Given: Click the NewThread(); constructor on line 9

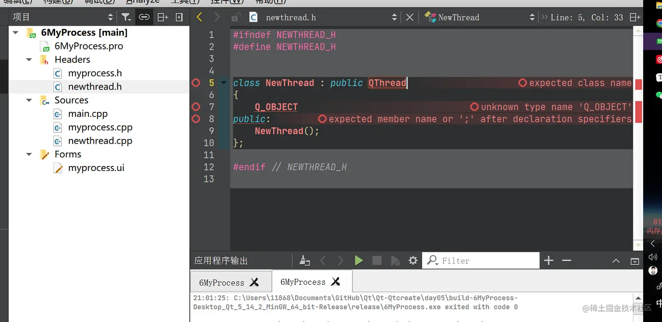Looking at the screenshot, I should click(x=287, y=131).
